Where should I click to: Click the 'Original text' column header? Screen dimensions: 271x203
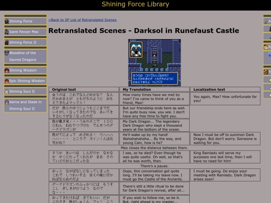click(x=84, y=89)
